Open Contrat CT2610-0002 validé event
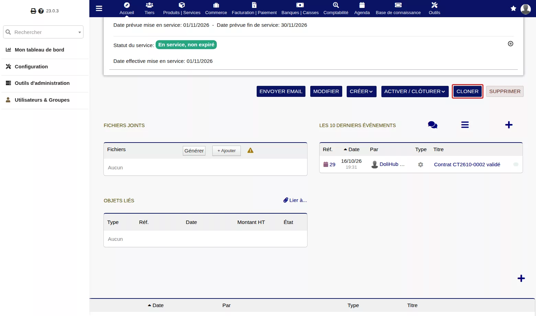Viewport: 536px width, 316px height. point(467,165)
